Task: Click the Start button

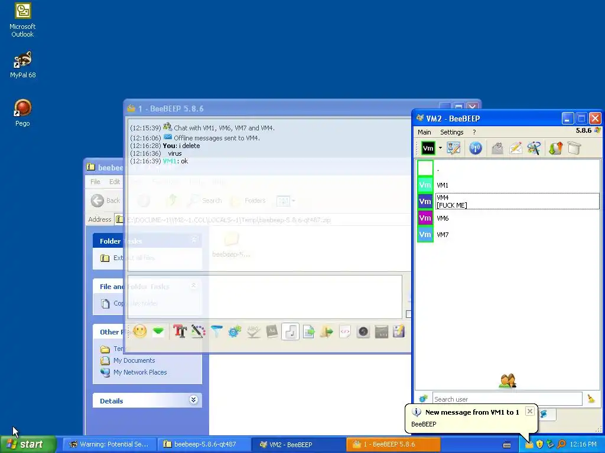Action: [x=28, y=444]
